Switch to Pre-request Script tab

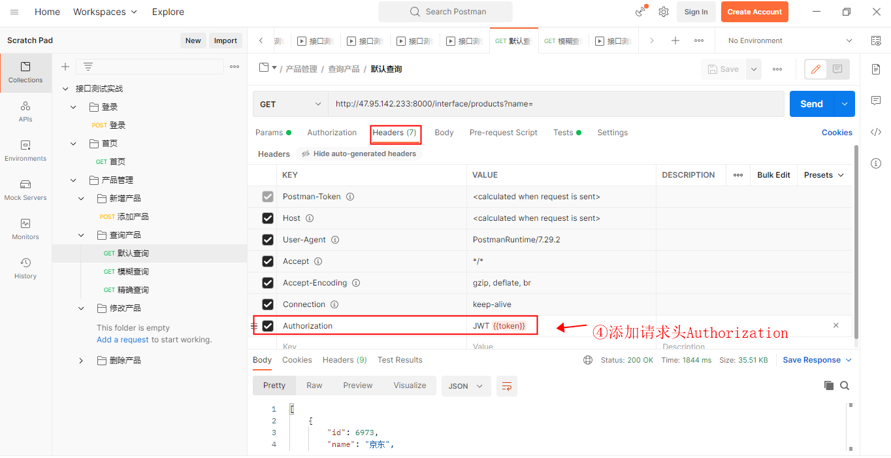coord(504,133)
